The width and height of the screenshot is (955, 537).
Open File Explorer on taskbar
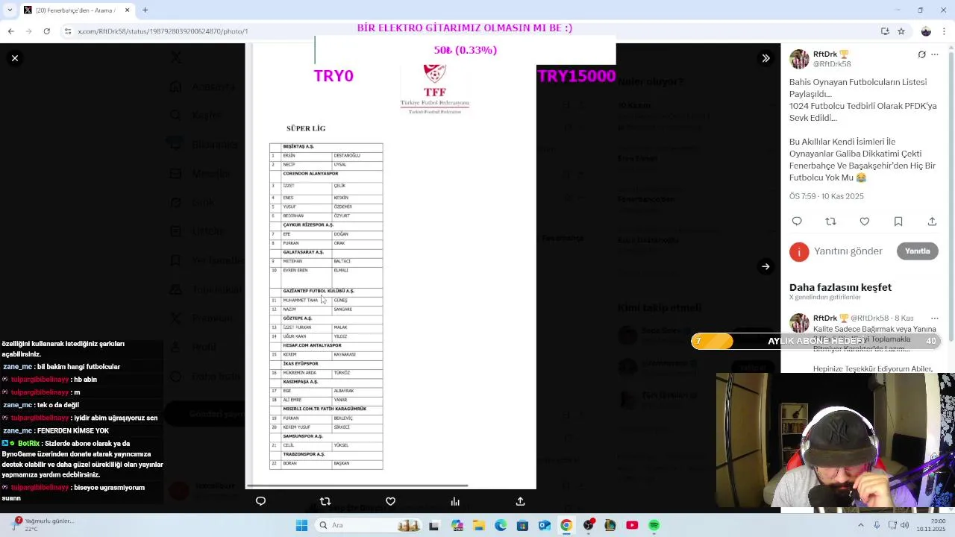[478, 525]
